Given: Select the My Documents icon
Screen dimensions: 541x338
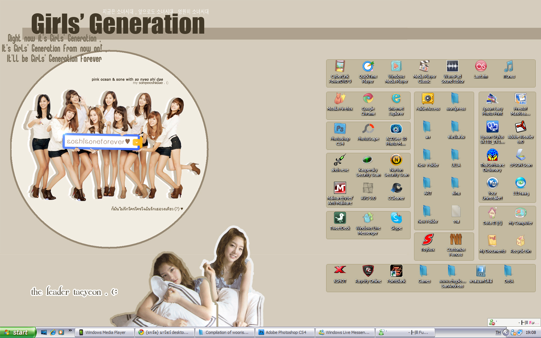Looking at the screenshot, I should (x=493, y=244).
